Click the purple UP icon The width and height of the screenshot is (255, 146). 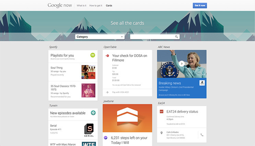tap(106, 138)
